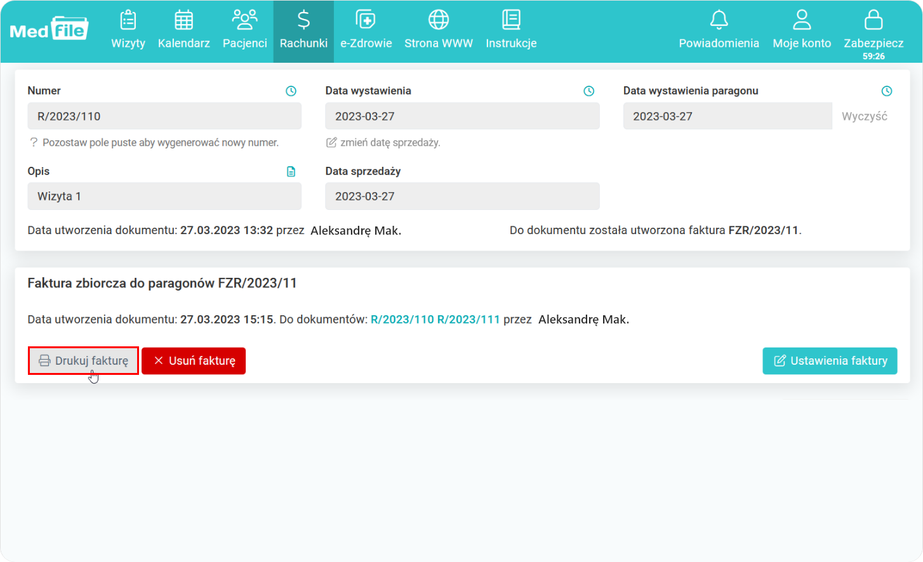The width and height of the screenshot is (923, 562).
Task: Open the linked document R/2023/111
Action: (468, 320)
